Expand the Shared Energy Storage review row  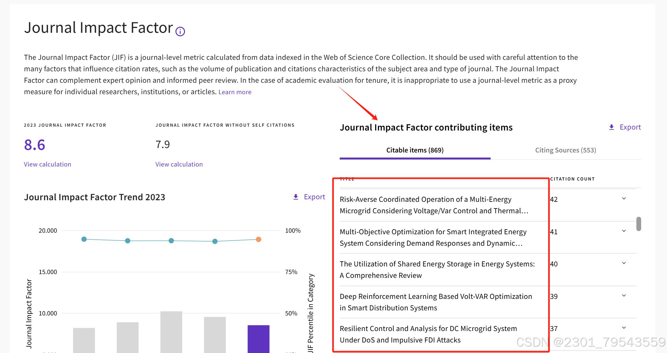coord(624,263)
